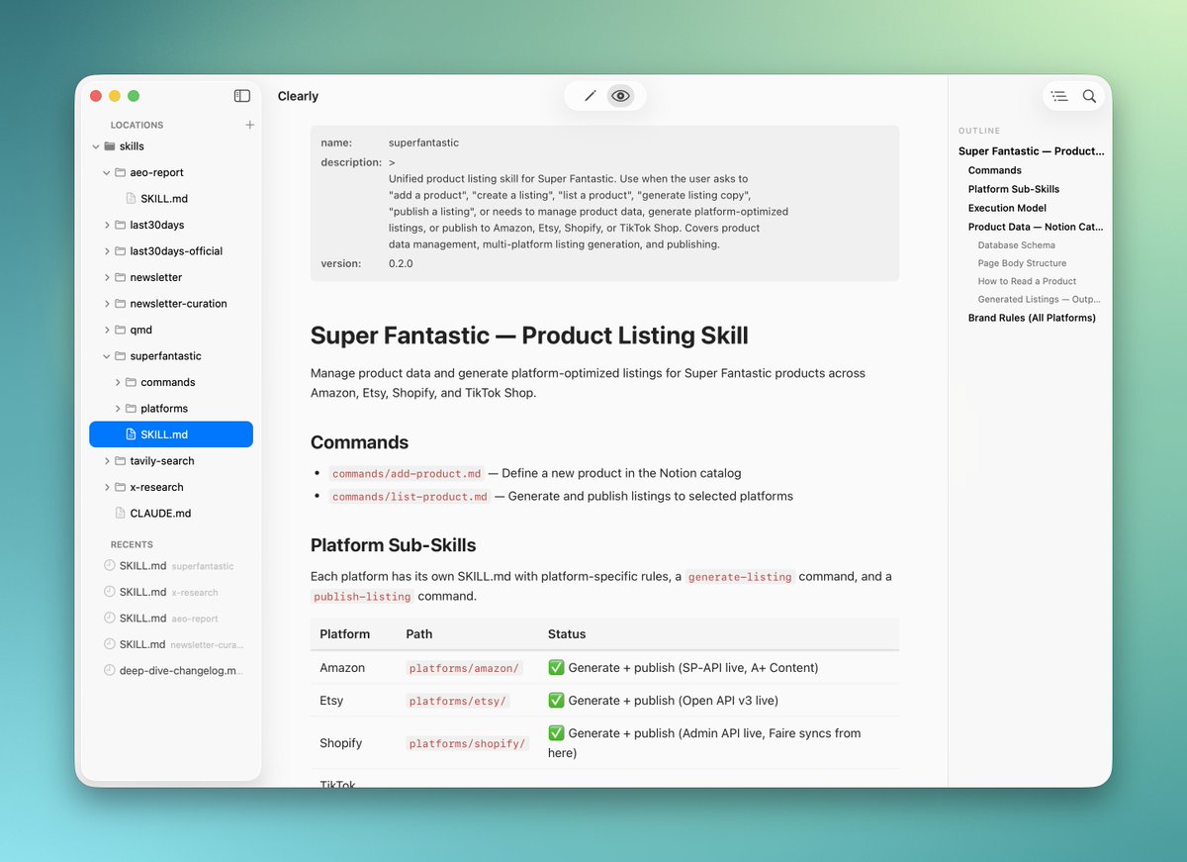1187x862 pixels.
Task: Open the selected SKILL.md under superfantastic
Action: coord(171,434)
